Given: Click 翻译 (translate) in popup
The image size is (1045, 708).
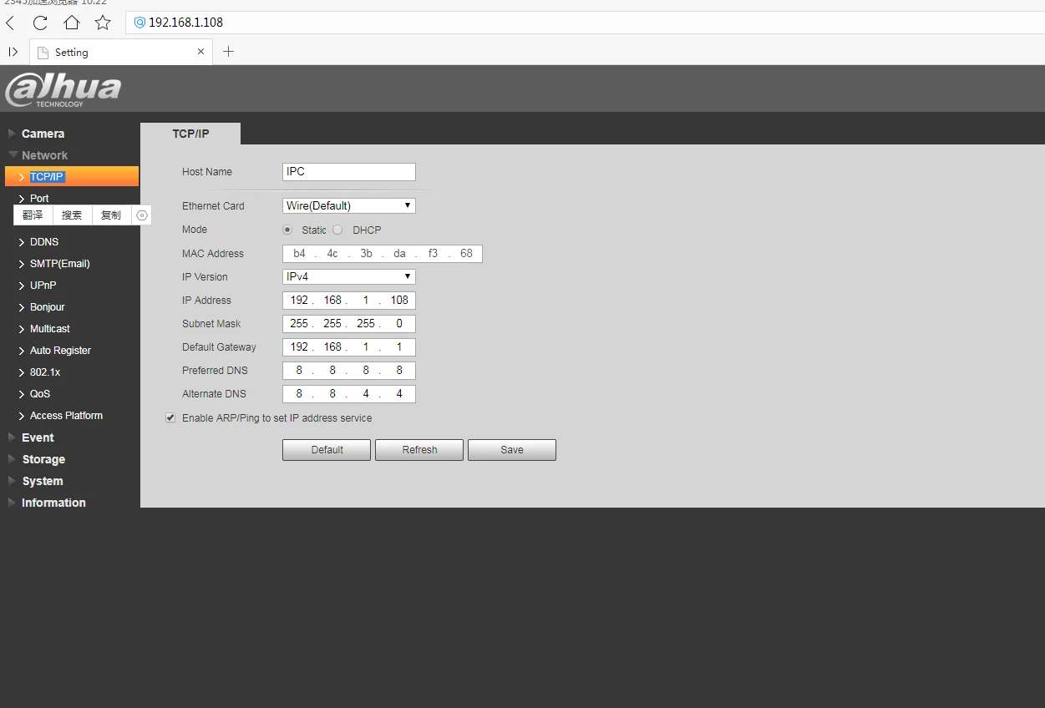Looking at the screenshot, I should [x=33, y=215].
